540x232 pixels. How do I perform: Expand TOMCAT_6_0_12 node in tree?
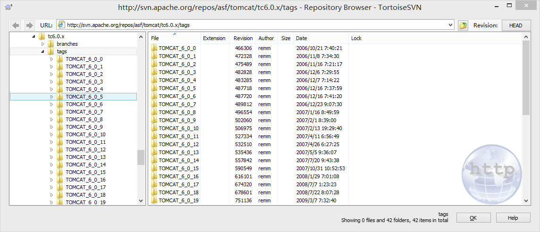[51, 150]
